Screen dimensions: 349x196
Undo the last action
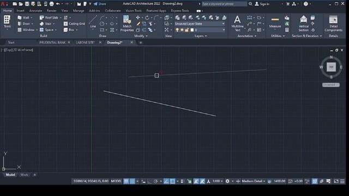point(58,4)
